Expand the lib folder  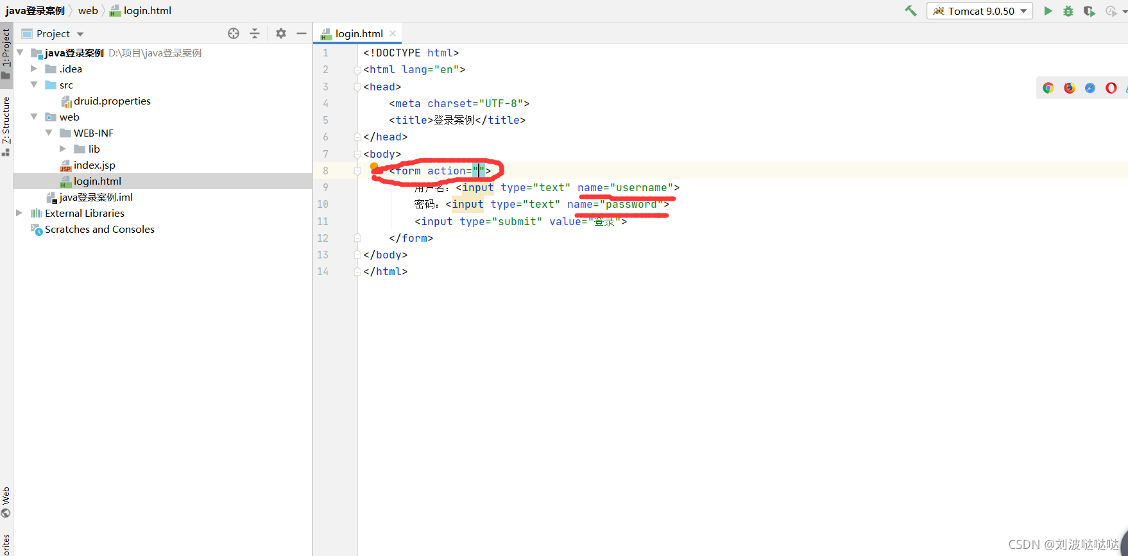coord(63,149)
